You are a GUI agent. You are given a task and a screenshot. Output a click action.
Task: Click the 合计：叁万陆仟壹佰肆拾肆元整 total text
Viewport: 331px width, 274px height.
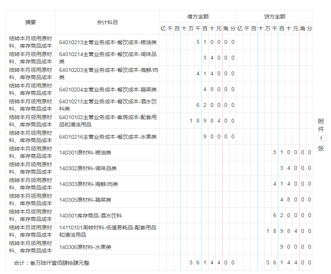click(x=52, y=263)
